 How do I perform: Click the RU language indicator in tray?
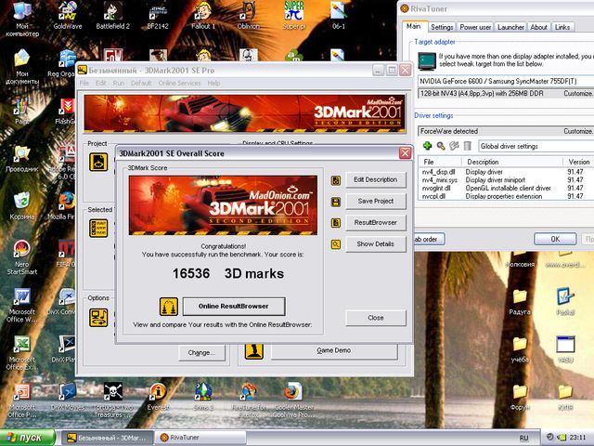(523, 438)
